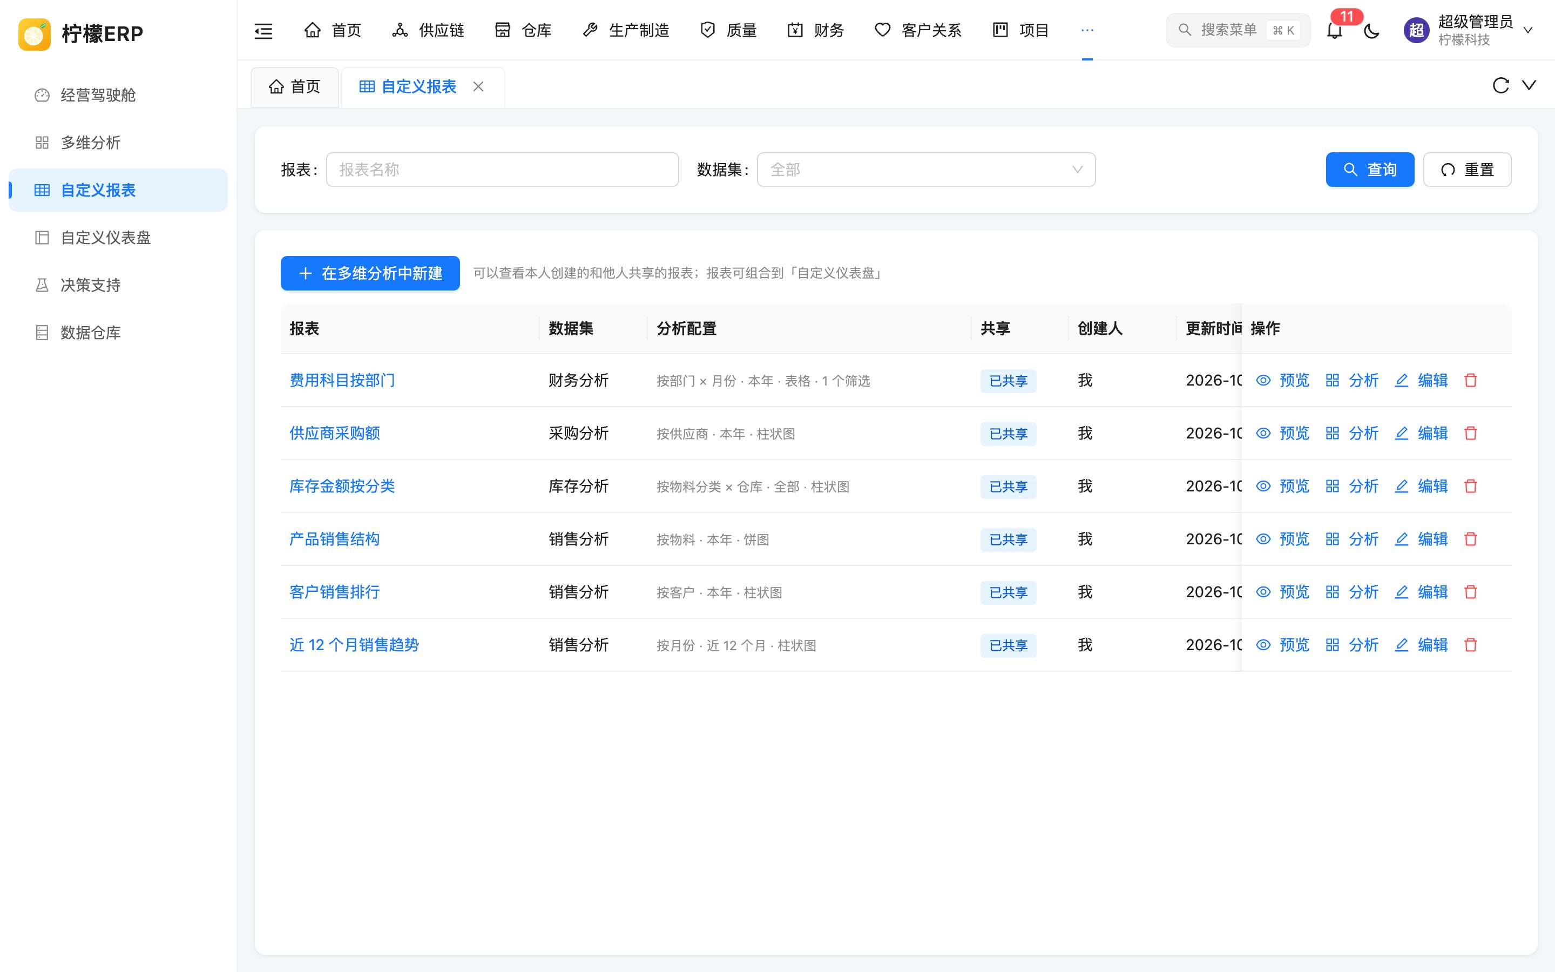Open 分析 for 库存金额按分类
1555x972 pixels.
pos(1352,486)
